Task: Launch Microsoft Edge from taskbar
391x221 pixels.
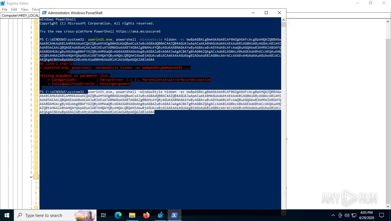Action: point(118,215)
